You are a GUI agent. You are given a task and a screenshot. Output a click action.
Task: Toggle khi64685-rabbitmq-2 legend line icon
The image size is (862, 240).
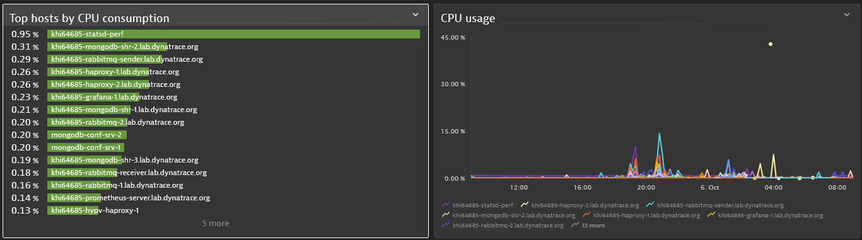pyautogui.click(x=447, y=225)
